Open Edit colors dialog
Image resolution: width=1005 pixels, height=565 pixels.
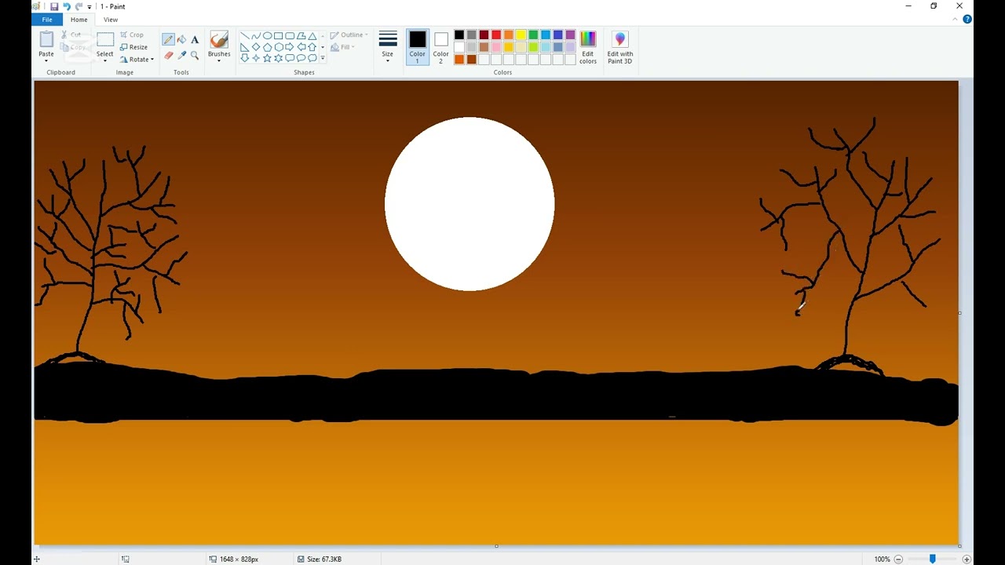[587, 47]
